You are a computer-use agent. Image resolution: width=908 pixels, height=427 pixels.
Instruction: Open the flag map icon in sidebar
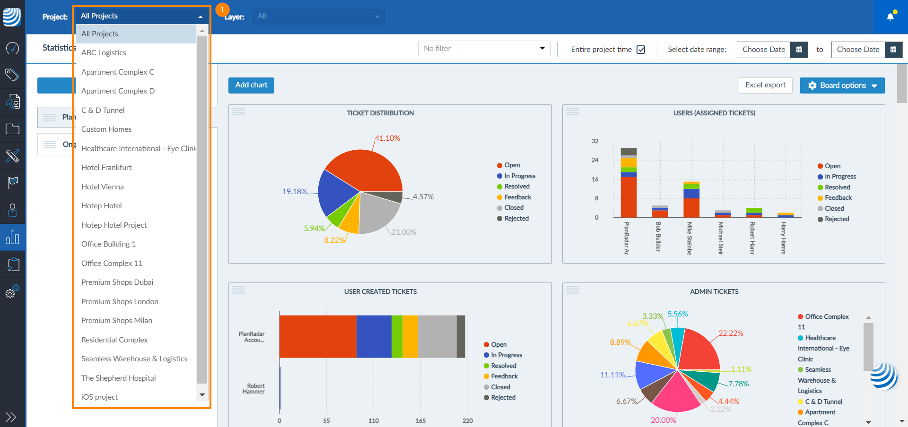point(12,182)
